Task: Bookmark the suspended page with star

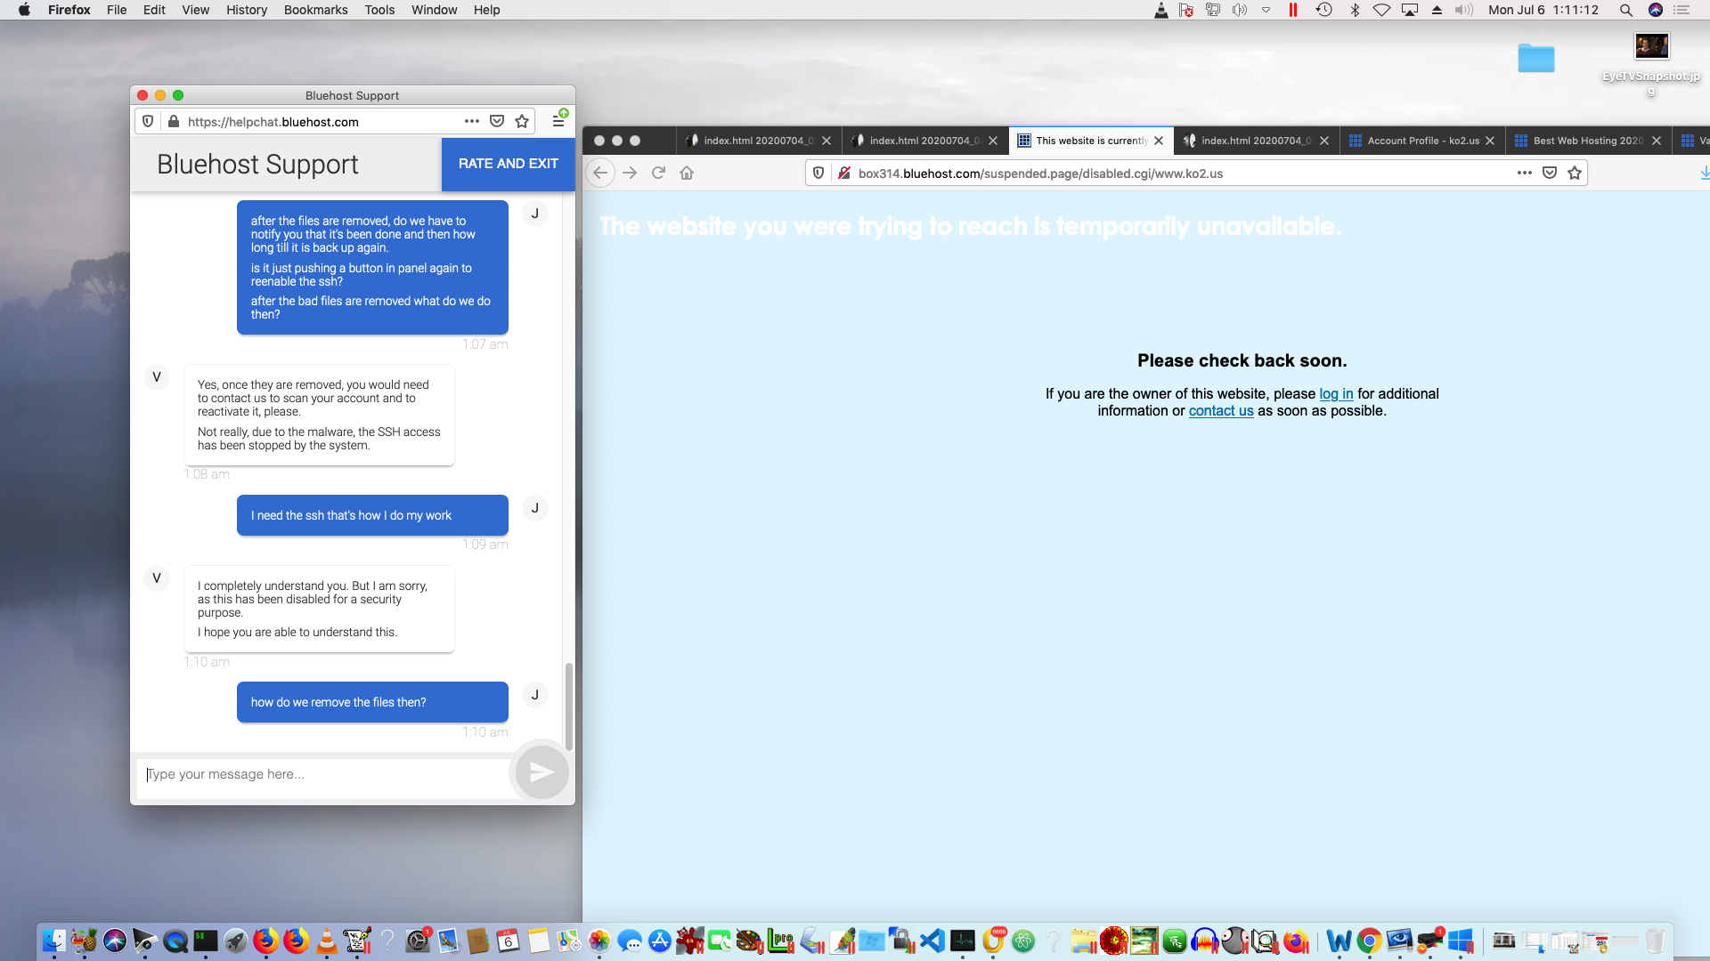Action: pos(1575,173)
